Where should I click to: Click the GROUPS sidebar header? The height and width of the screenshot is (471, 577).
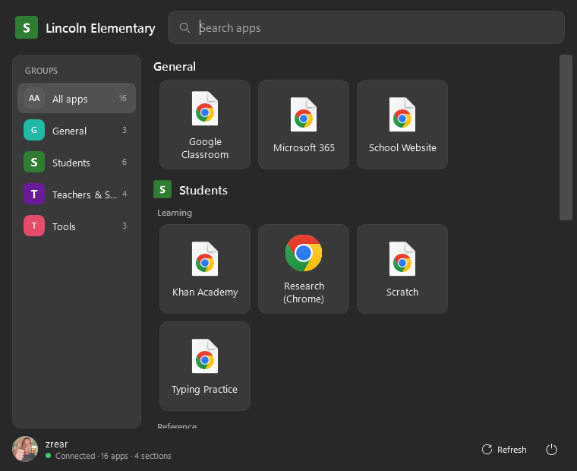(41, 71)
